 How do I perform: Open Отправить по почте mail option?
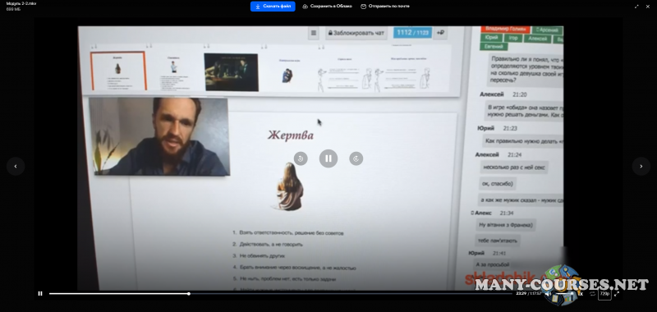click(385, 7)
